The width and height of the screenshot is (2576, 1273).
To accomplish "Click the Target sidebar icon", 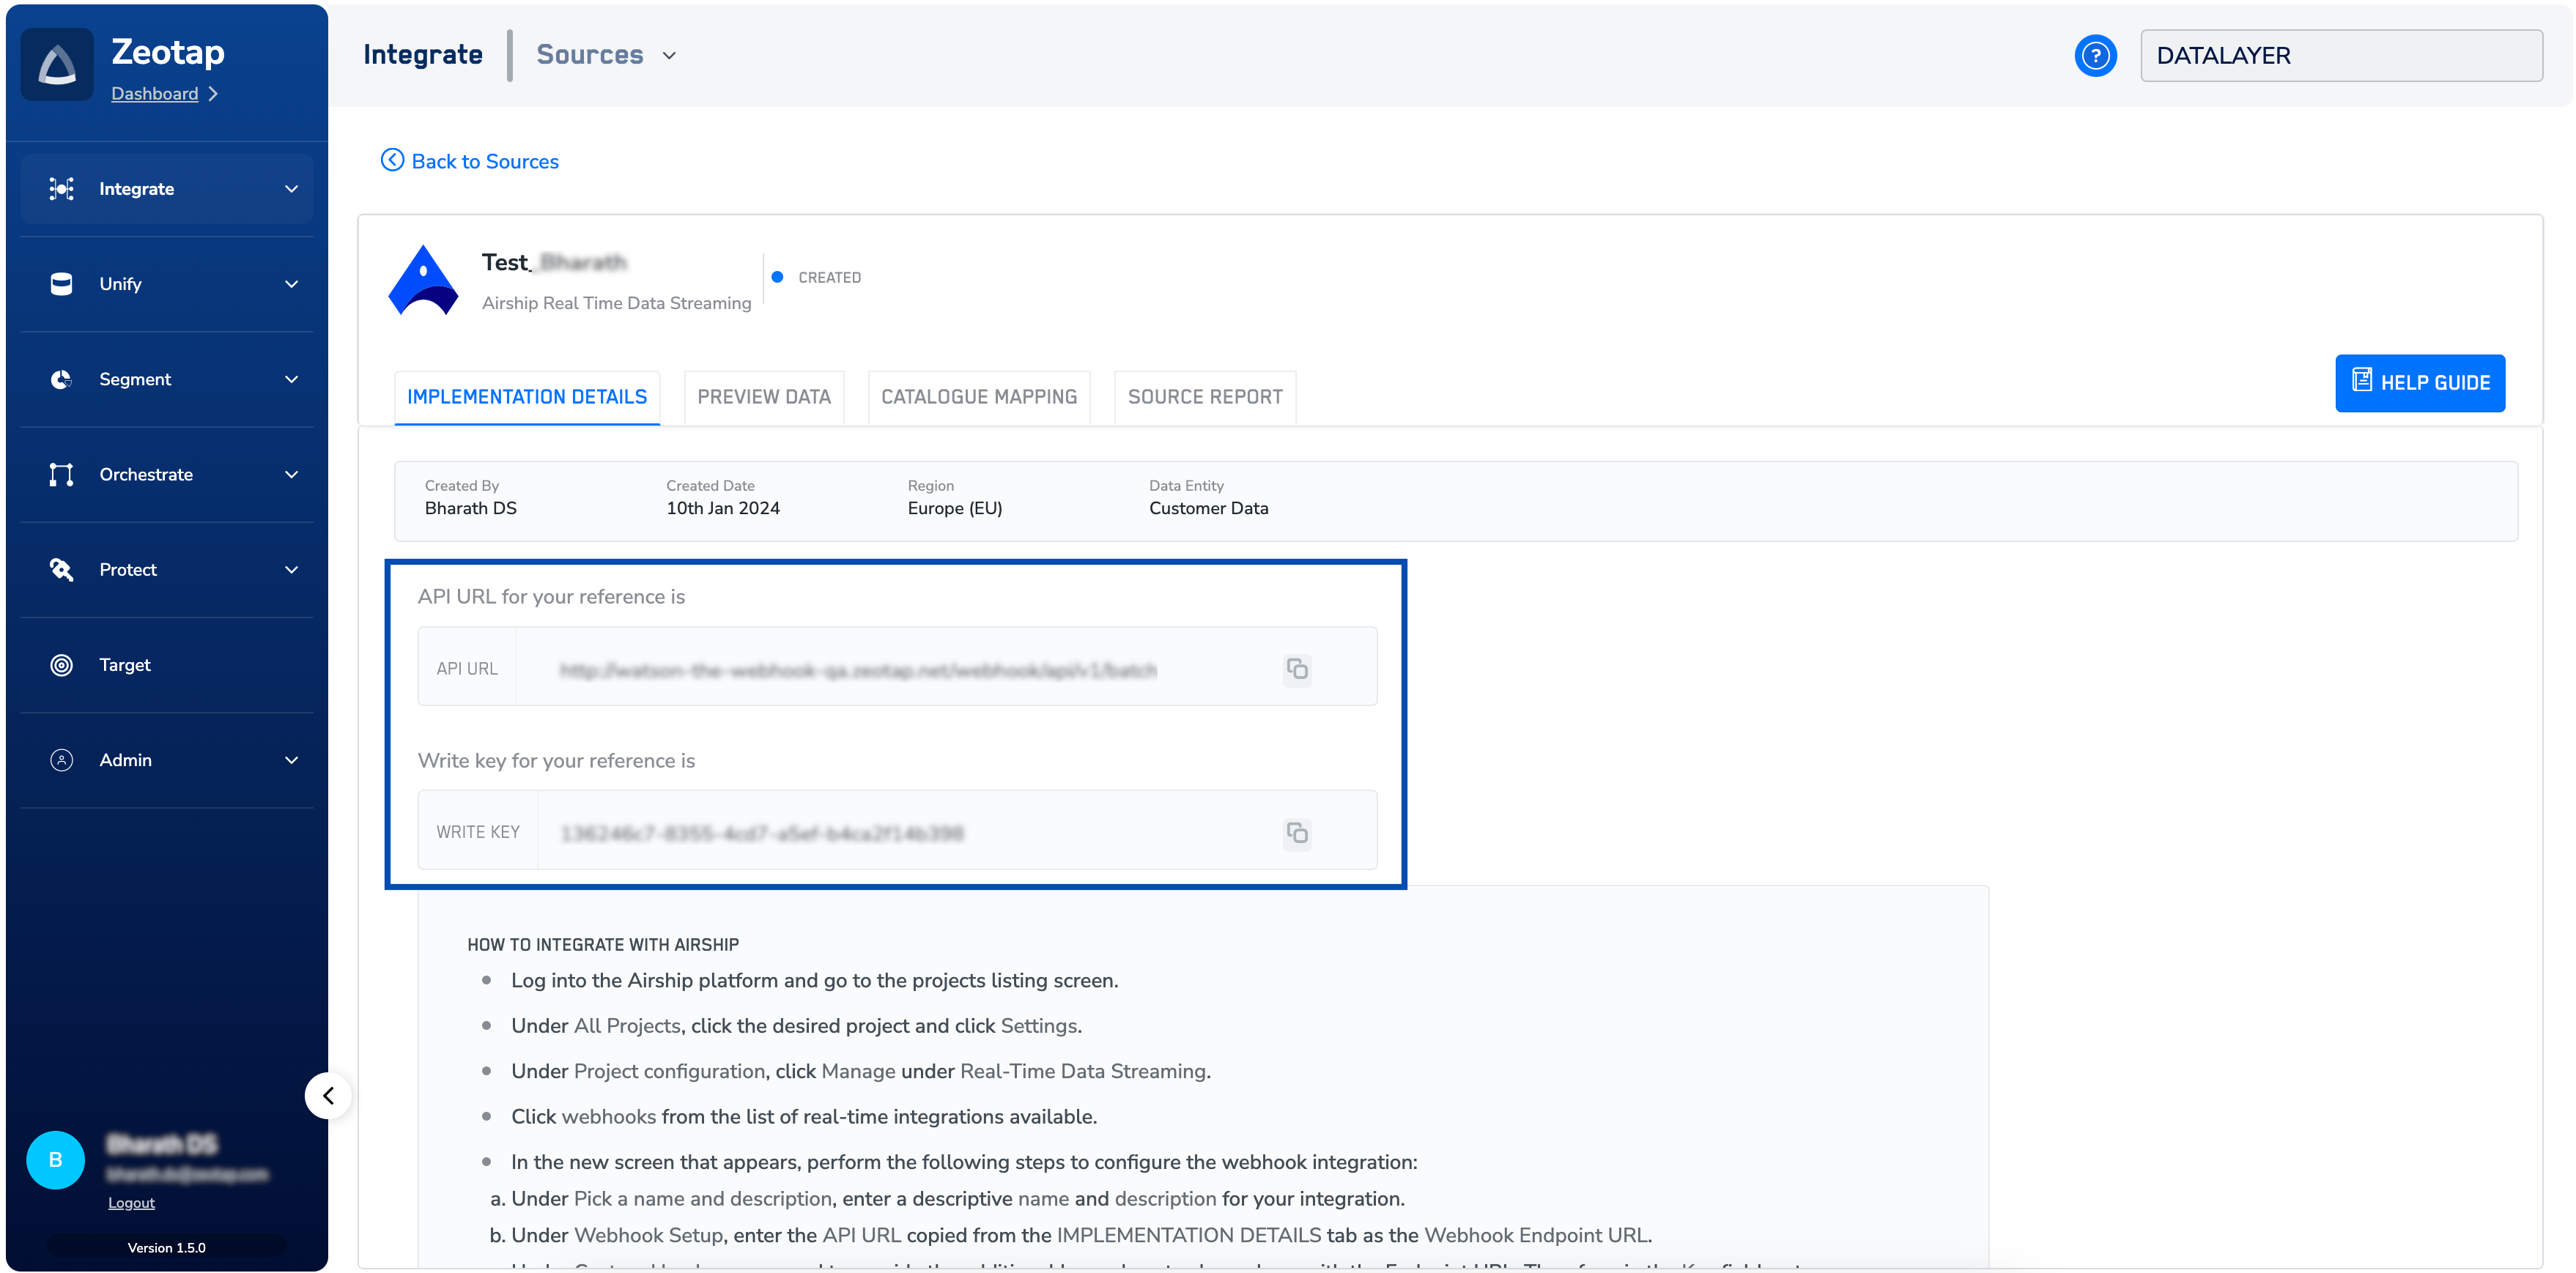I will pos(61,665).
